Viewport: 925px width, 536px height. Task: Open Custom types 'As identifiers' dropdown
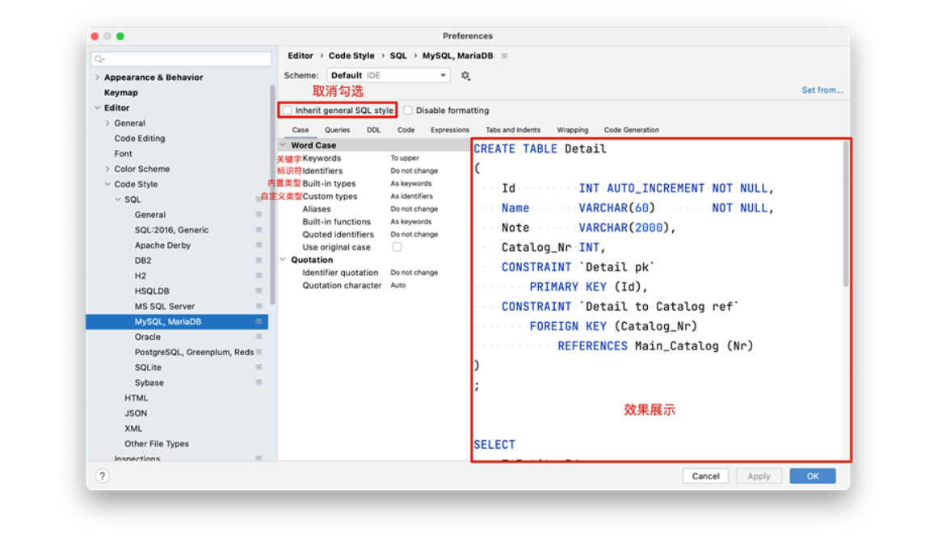(x=411, y=196)
